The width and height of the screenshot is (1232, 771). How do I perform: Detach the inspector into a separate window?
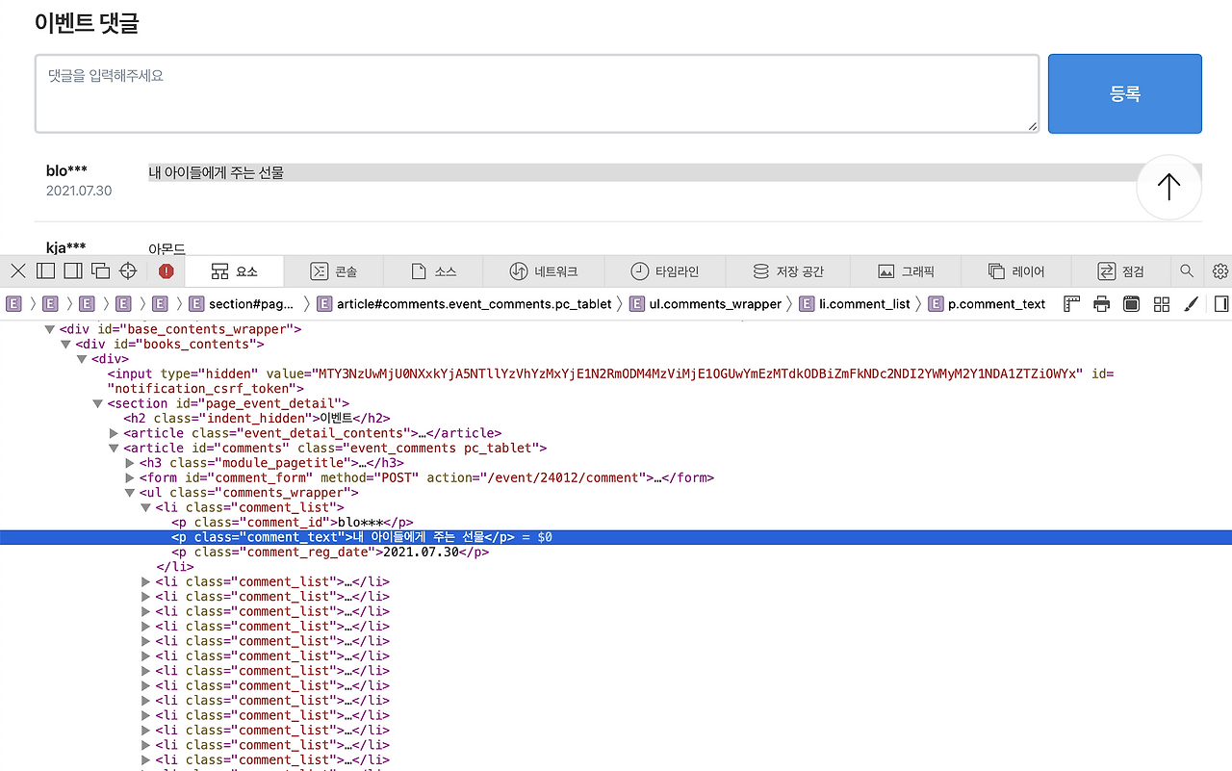coord(100,271)
